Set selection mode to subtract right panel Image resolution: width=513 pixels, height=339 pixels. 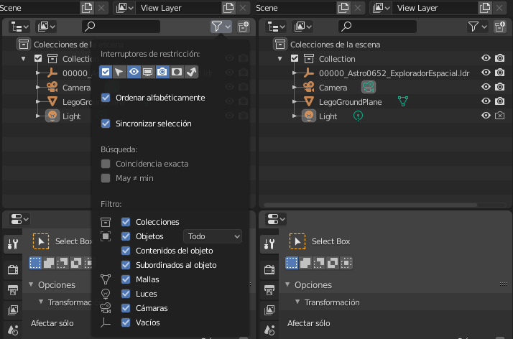pyautogui.click(x=319, y=263)
